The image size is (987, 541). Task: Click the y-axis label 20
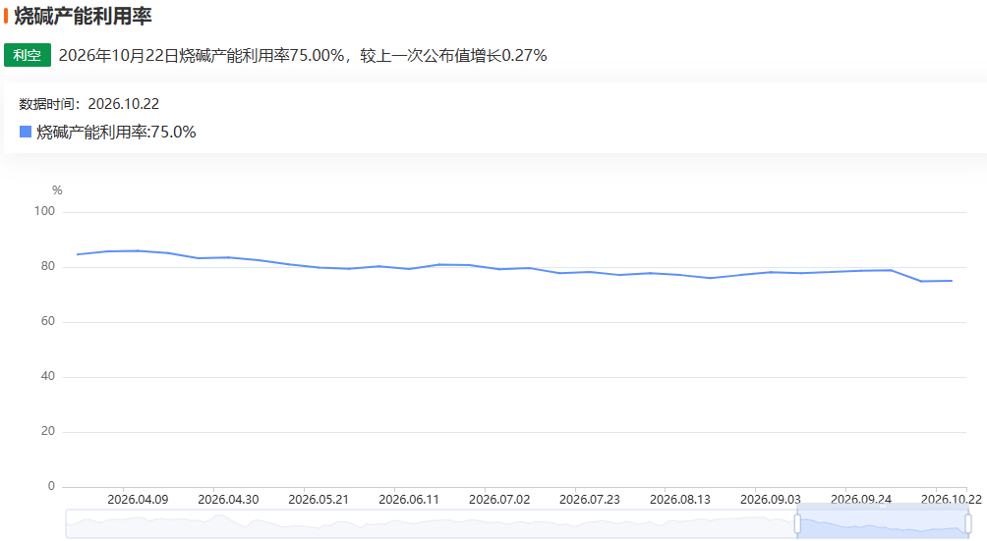48,431
